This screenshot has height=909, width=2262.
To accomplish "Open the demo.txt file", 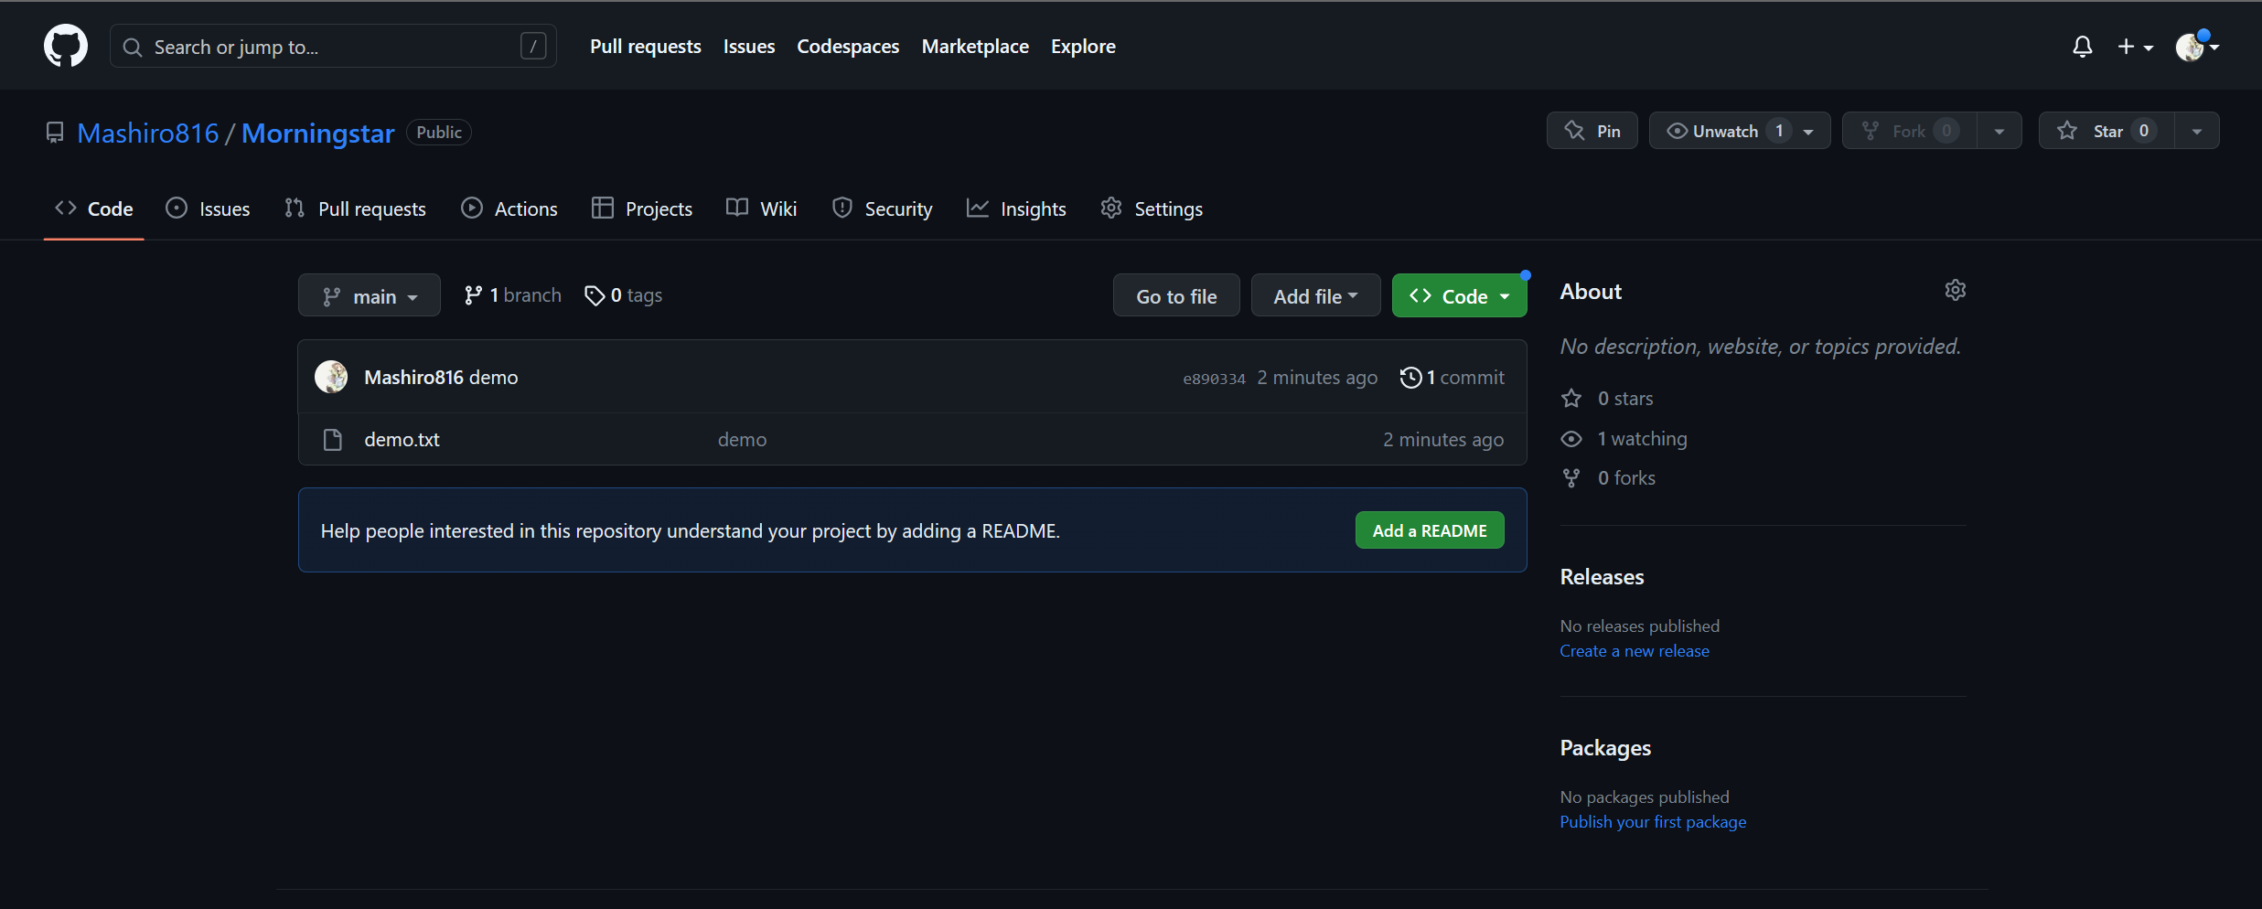I will click(402, 440).
